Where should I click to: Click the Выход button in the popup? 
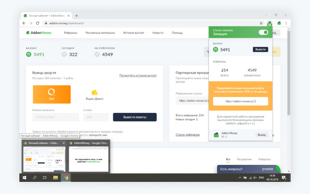261,134
